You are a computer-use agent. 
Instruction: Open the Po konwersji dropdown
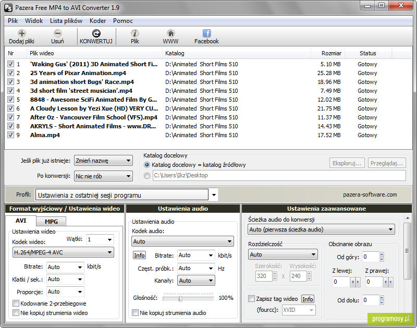coord(103,176)
